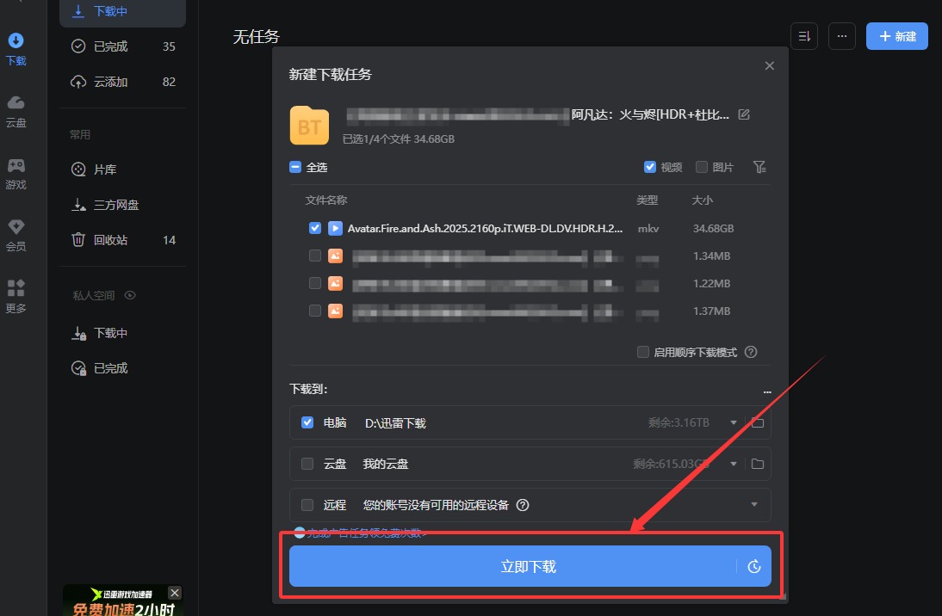Open the 游戏 games sidebar icon

pos(15,173)
